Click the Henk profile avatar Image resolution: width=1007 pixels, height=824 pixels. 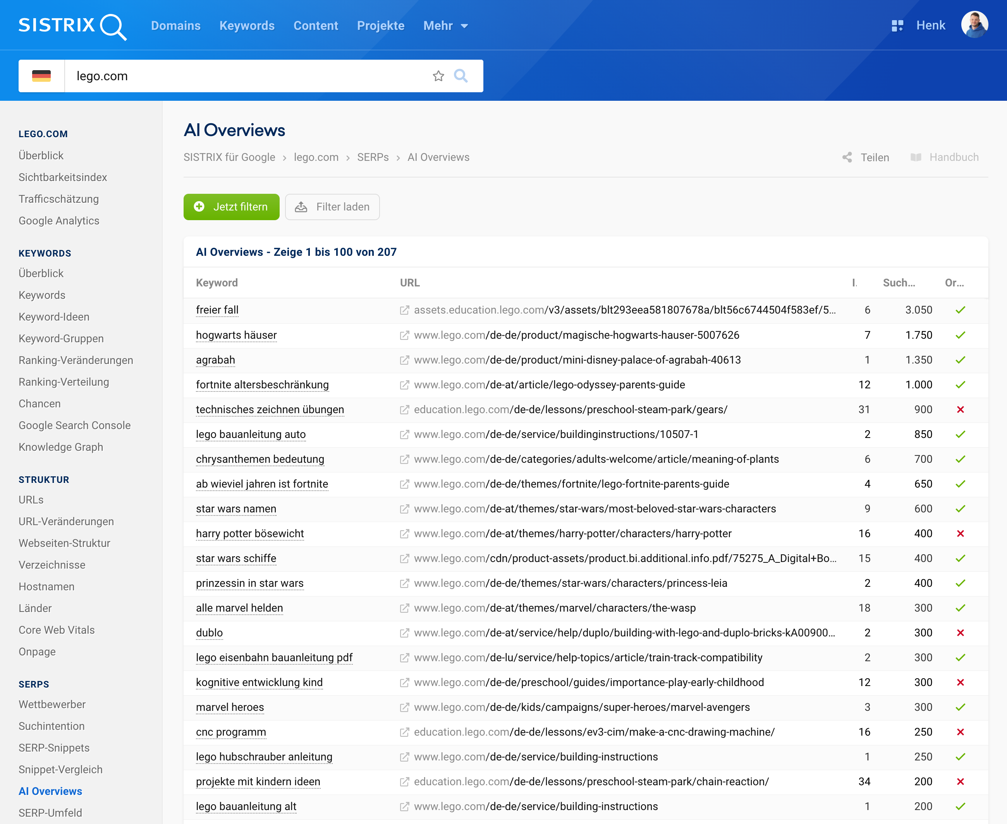(974, 25)
